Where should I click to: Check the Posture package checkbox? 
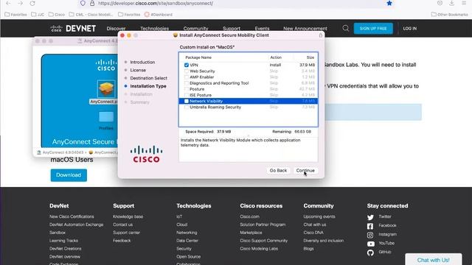pyautogui.click(x=187, y=89)
